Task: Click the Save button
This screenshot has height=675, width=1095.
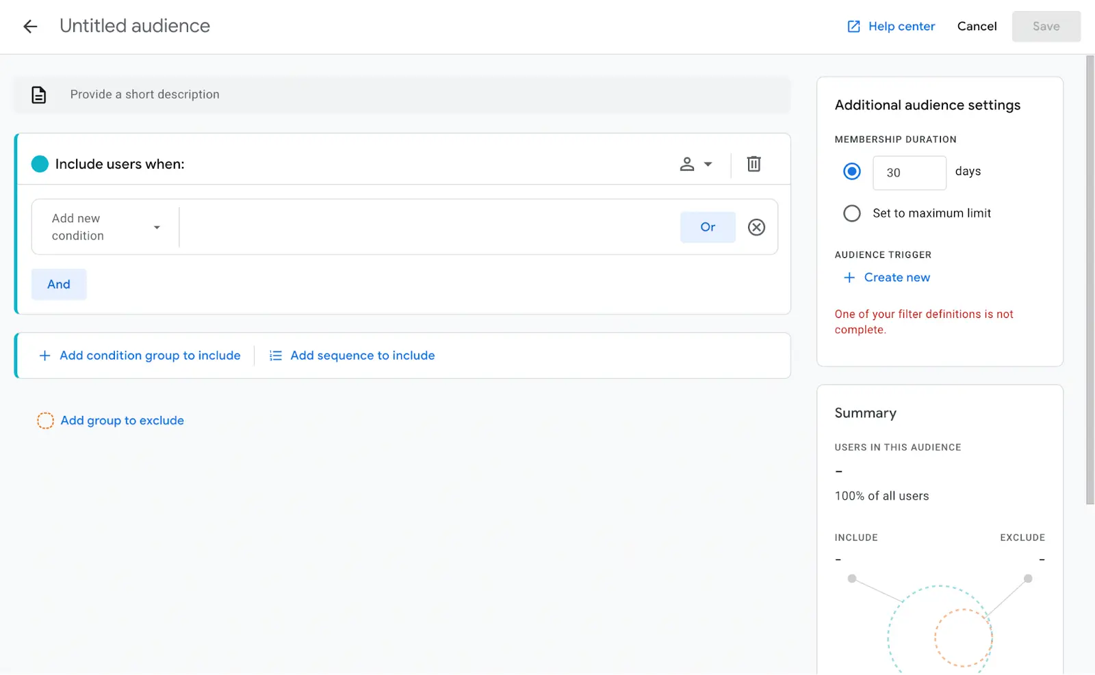Action: (1046, 27)
